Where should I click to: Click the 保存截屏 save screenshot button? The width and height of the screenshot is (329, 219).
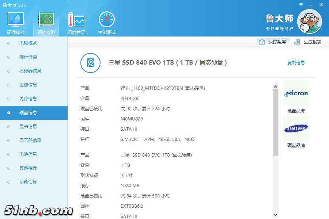273,42
